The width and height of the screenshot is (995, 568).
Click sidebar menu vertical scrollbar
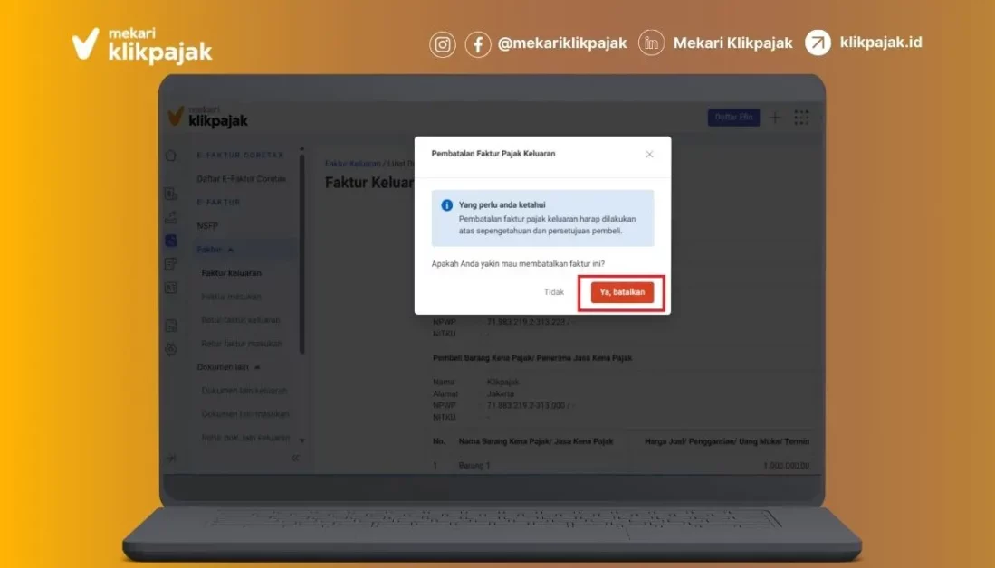302,253
